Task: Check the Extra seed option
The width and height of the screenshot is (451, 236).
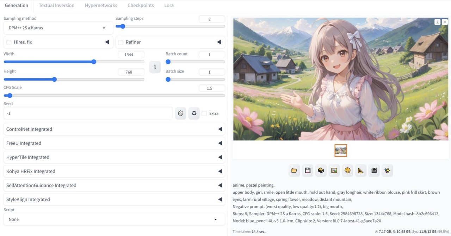Action: tap(204, 113)
